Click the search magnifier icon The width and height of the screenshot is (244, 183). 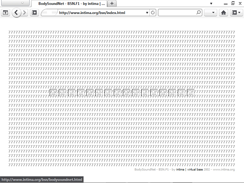click(199, 13)
